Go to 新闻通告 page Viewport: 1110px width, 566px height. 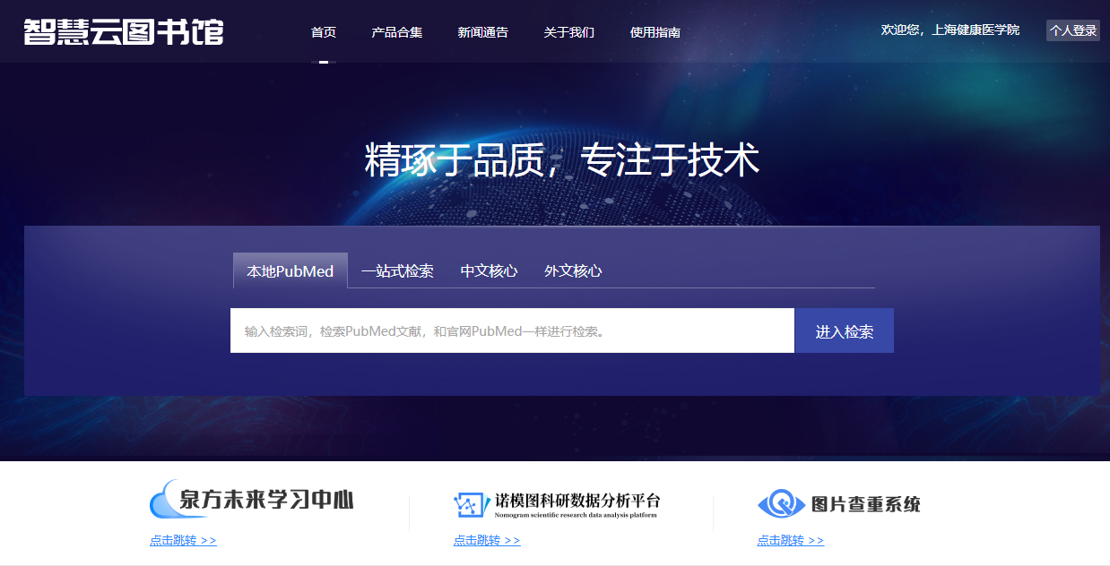(x=482, y=32)
